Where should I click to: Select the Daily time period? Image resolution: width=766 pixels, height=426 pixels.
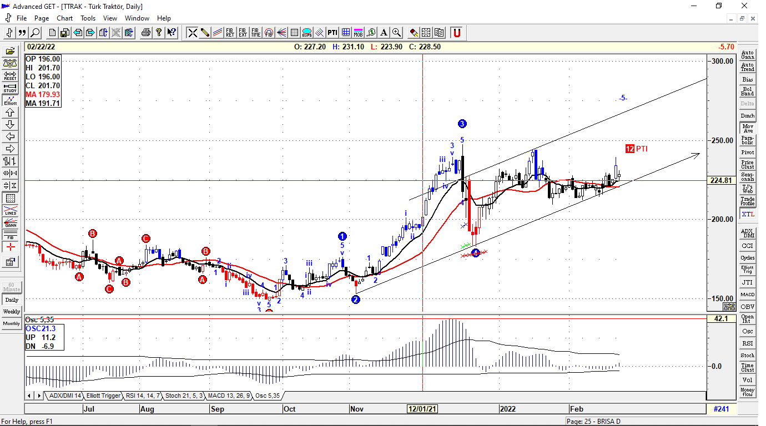pos(11,300)
